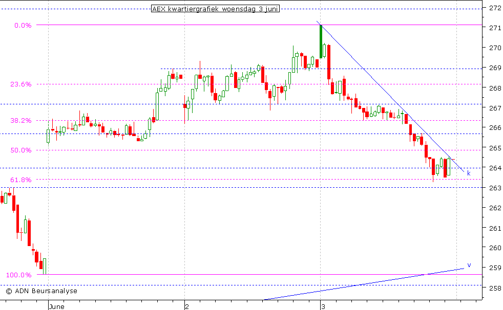
Task: Click the June date label on the time axis
Action: pyautogui.click(x=57, y=307)
